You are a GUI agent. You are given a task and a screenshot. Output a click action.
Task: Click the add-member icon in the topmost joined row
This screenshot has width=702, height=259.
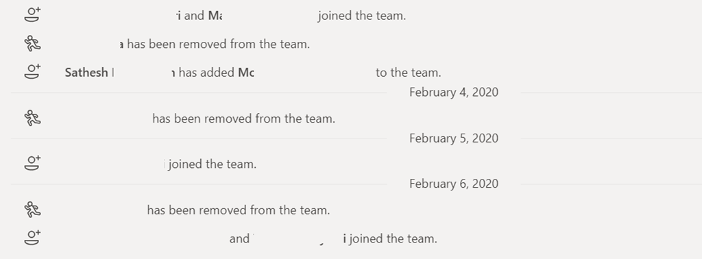(x=32, y=14)
